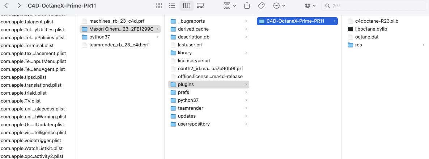Select the Maxon Cinem...23_2FE1299C folder
This screenshot has height=159, width=429.
pos(120,29)
